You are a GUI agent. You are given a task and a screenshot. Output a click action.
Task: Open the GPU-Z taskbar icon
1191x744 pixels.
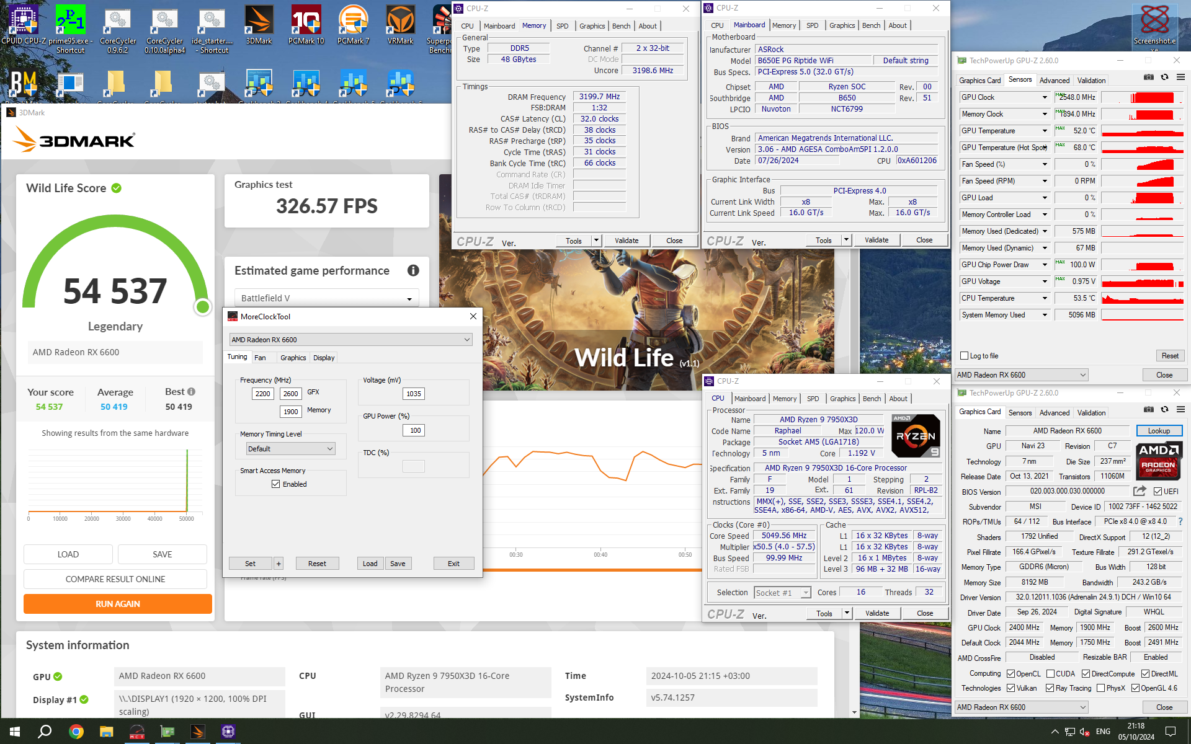tap(167, 732)
